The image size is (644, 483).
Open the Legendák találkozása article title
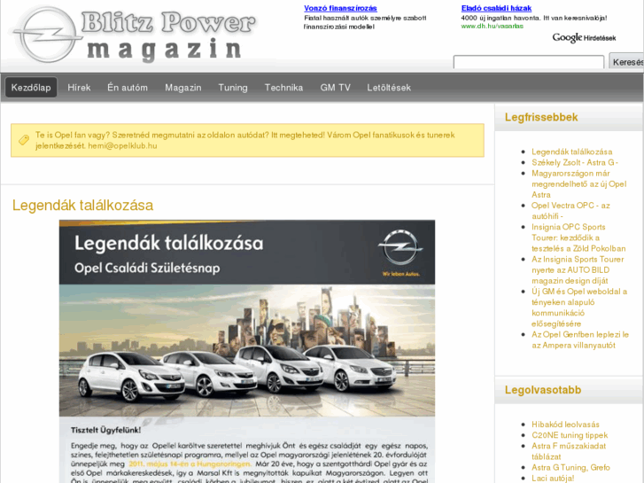coord(82,205)
